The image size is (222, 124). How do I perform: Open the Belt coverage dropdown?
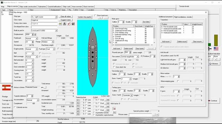pos(36,56)
